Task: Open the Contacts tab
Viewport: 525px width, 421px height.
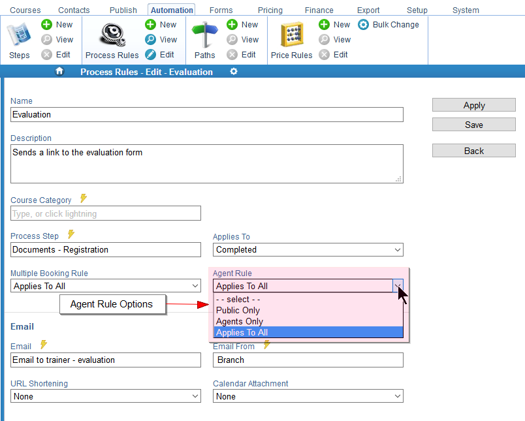Action: point(74,10)
